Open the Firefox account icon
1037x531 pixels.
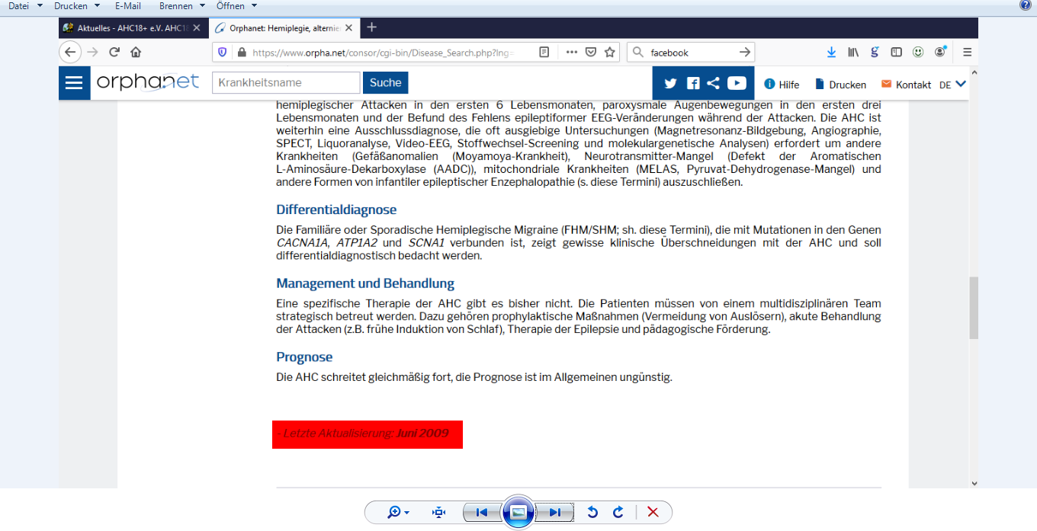point(940,52)
